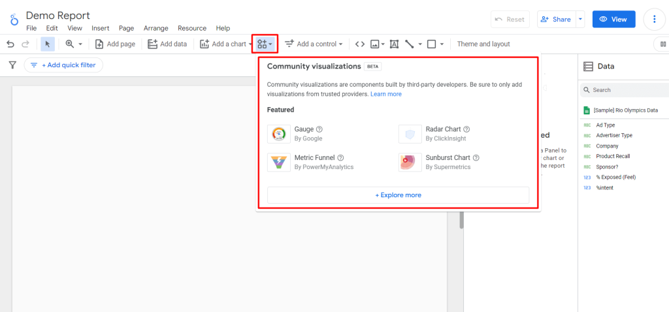
Task: Click the filter funnel icon
Action: [13, 65]
